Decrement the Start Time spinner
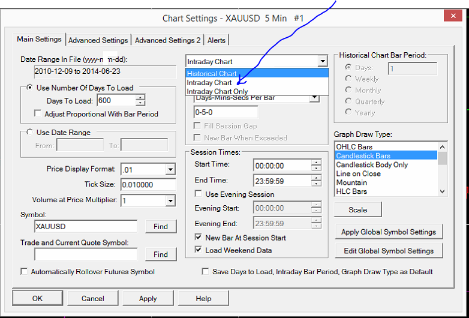Image resolution: width=469 pixels, height=318 pixels. point(316,169)
